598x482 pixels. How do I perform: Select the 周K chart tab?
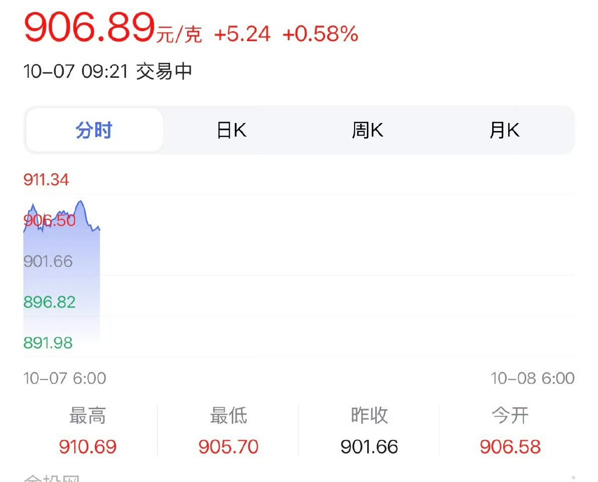pos(367,131)
